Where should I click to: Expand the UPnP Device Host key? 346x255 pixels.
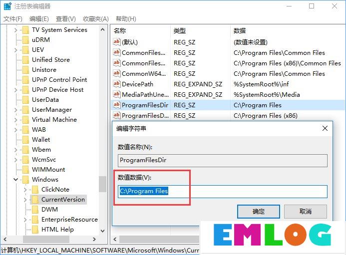tap(15, 90)
